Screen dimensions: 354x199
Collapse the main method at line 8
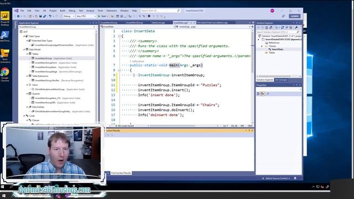pos(119,70)
